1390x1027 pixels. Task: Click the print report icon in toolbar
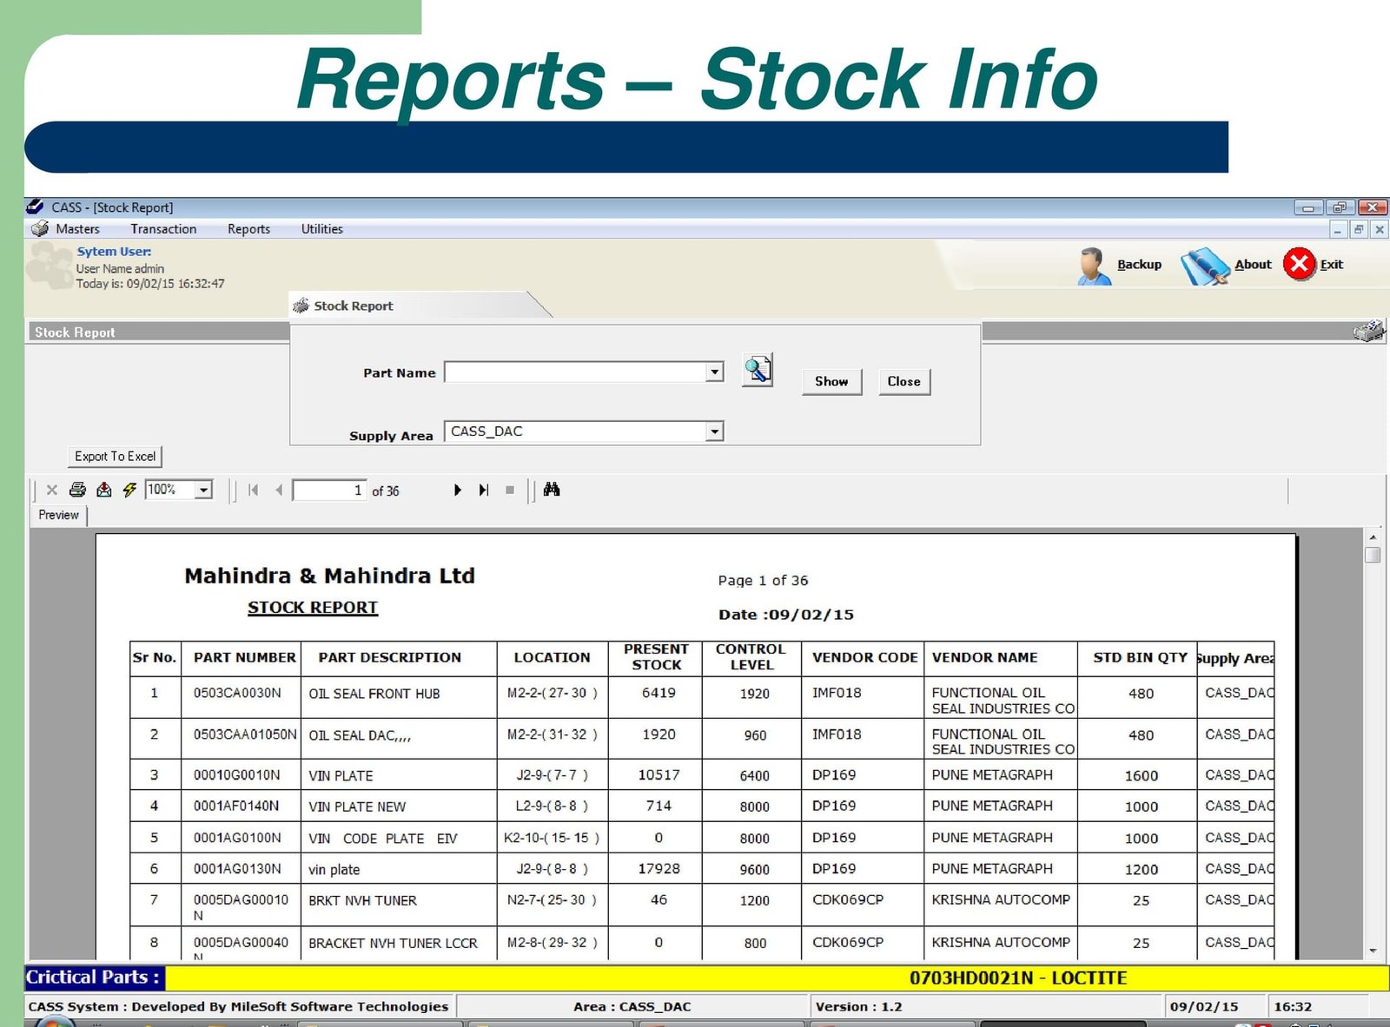(77, 490)
